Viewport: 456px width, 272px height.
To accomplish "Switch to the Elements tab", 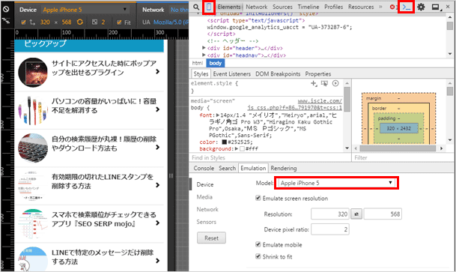I will pos(229,7).
